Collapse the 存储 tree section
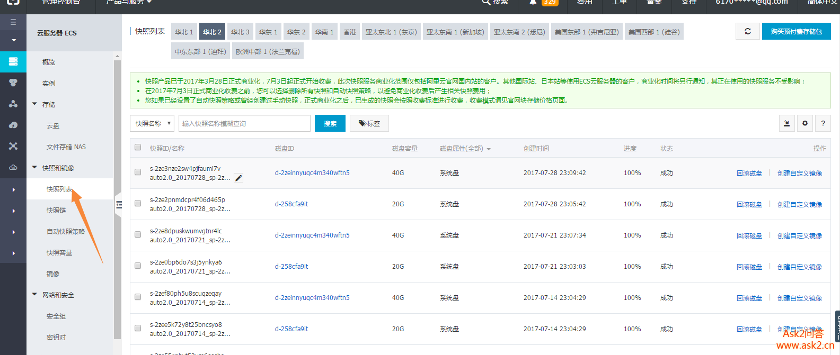Screen dimensions: 840x355 35,104
